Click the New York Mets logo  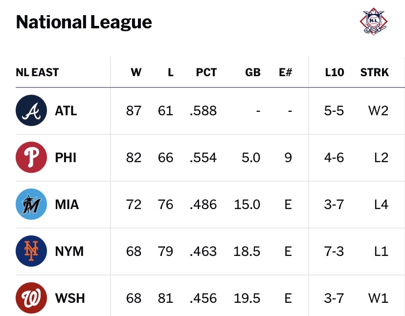(31, 251)
